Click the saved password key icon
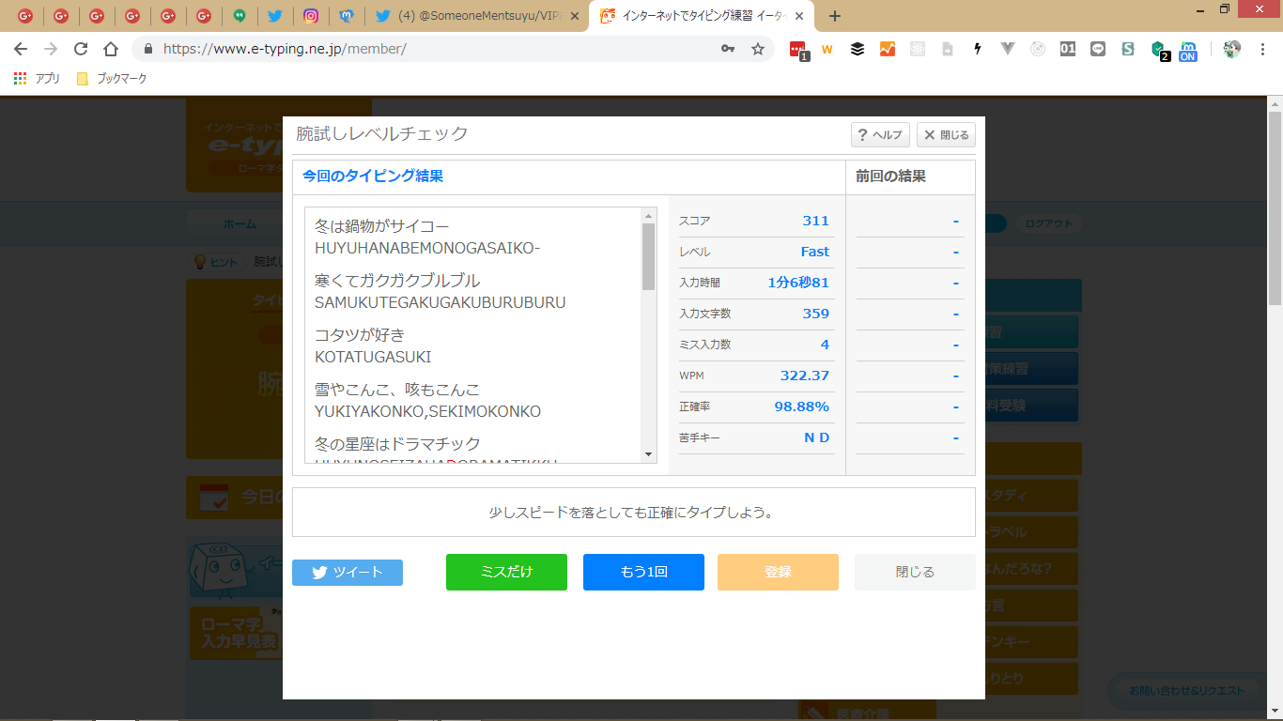 (728, 49)
